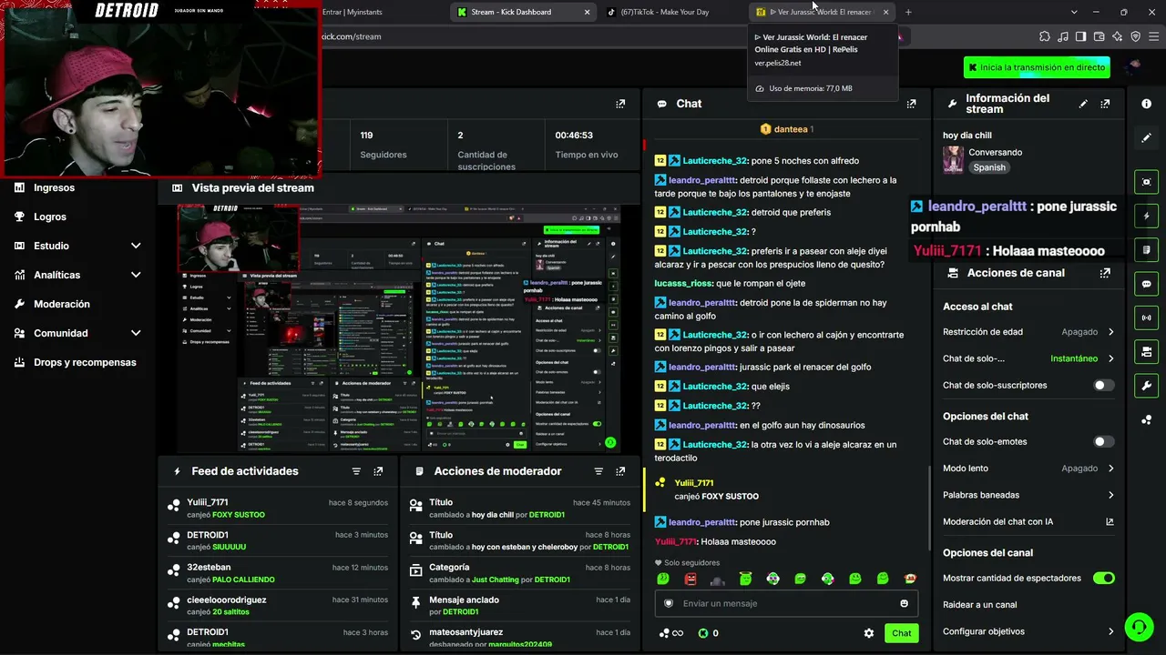Viewport: 1166px width, 655px height.
Task: Toggle the wrench stream info widget icon
Action: (x=1146, y=385)
